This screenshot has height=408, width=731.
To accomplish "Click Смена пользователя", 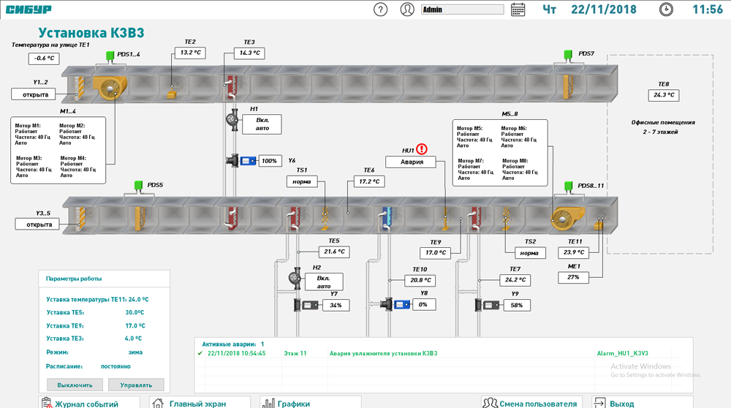I will point(531,402).
